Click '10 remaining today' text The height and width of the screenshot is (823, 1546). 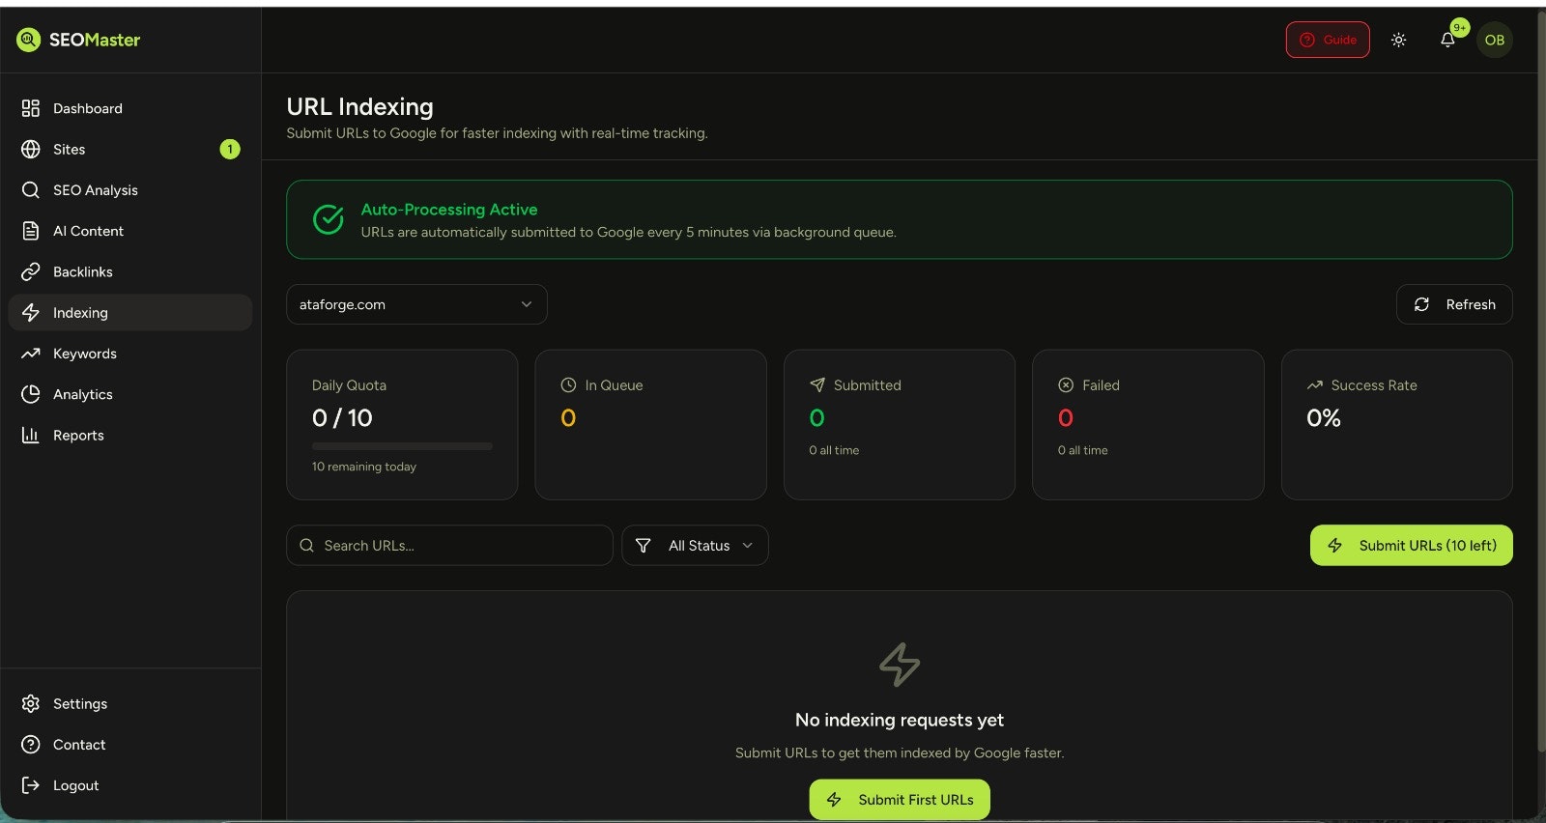click(364, 467)
